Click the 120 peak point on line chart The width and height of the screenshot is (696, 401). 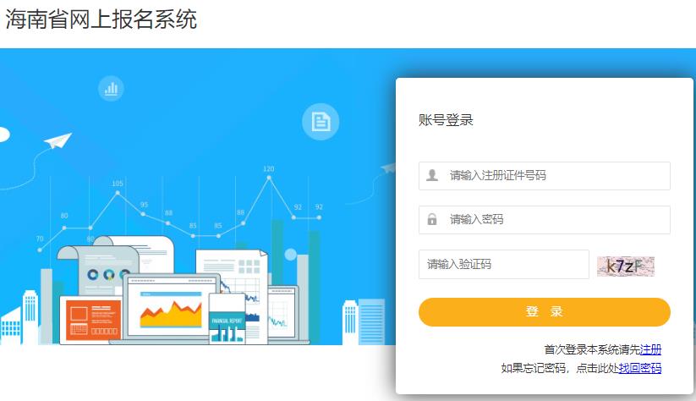click(269, 178)
